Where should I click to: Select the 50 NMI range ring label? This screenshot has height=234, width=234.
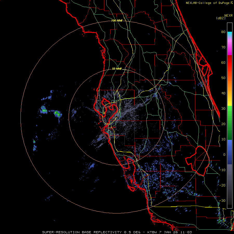point(117,69)
